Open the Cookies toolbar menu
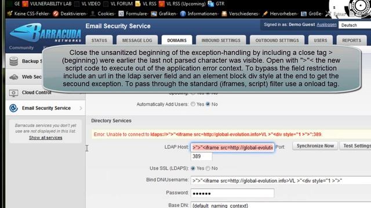 pyautogui.click(x=103, y=14)
